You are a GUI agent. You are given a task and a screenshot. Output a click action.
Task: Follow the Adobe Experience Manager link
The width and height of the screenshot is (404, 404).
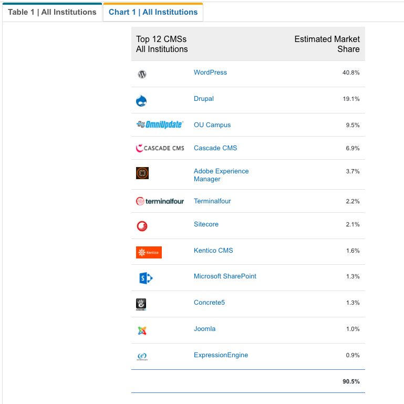pos(221,175)
